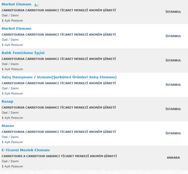Open the E-Ticaret Meslek Elemanı listing
The height and width of the screenshot is (174, 188).
pyautogui.click(x=26, y=150)
